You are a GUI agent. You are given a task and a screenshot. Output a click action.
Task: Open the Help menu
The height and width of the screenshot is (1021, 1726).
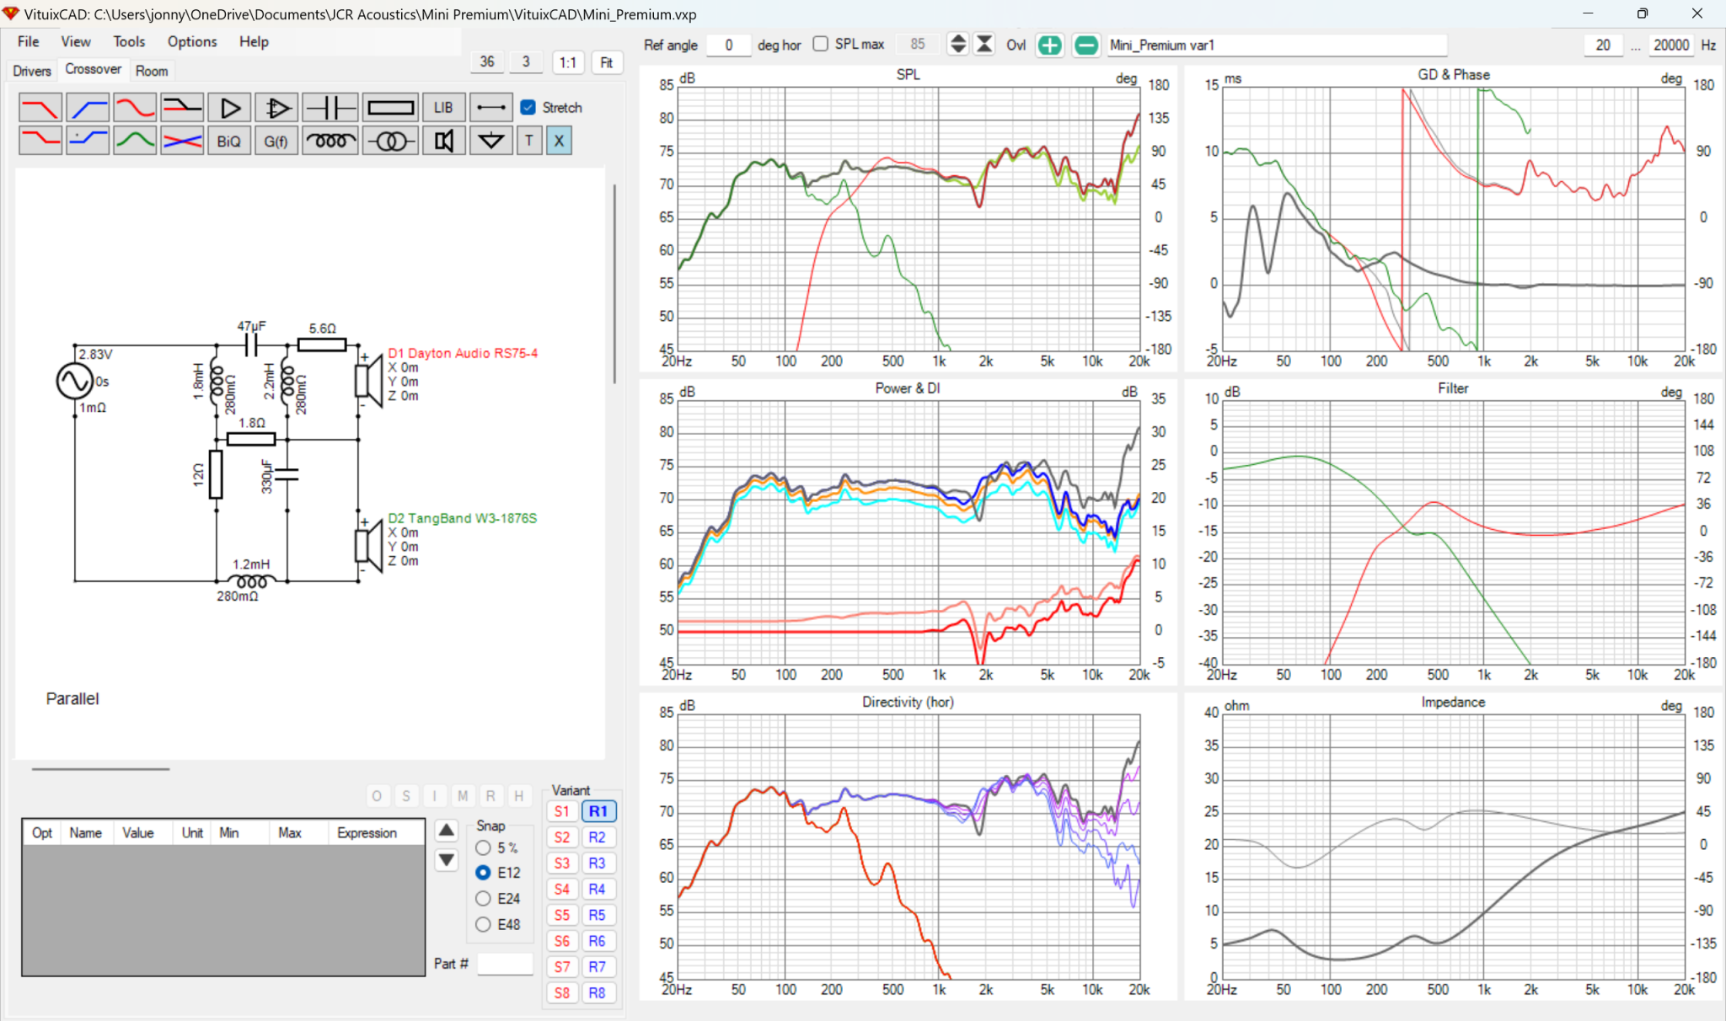tap(254, 41)
